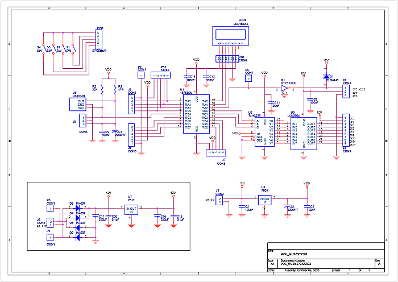The width and height of the screenshot is (398, 282).
Task: Click the R2 22K resistor
Action: pyautogui.click(x=102, y=90)
